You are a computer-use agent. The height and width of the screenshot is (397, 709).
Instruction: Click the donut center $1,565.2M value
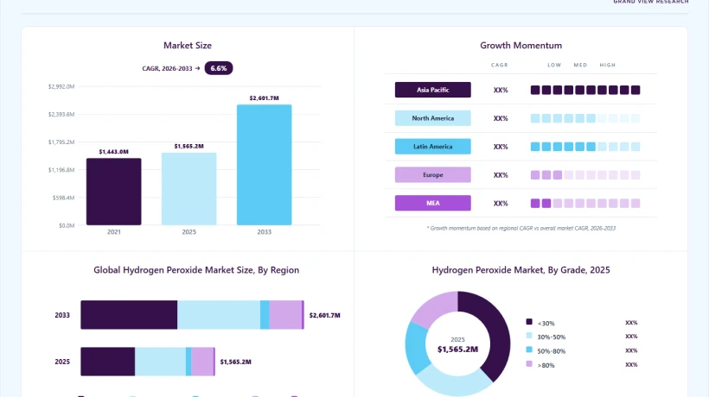click(x=457, y=350)
